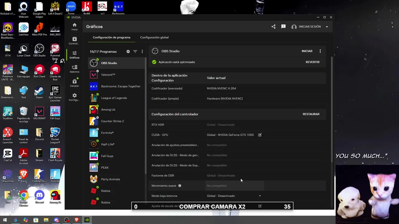
Task: Click Hardware (NVIDIA NVENC) value
Action: coord(225,99)
